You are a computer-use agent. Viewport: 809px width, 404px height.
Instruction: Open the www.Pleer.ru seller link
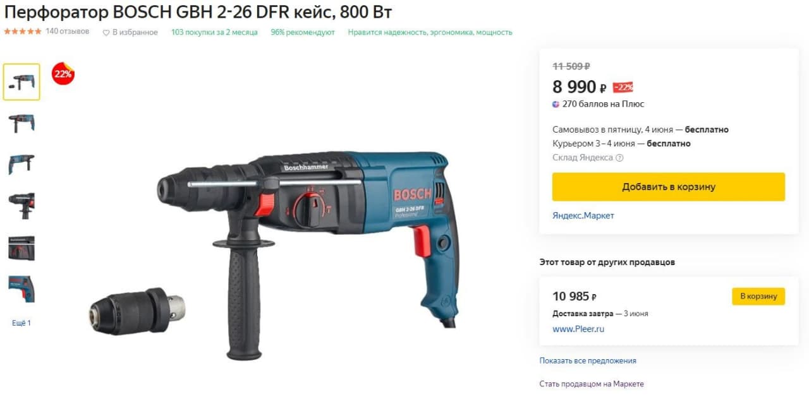[x=578, y=329]
